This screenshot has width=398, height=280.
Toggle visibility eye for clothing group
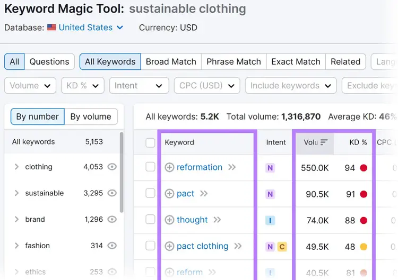pos(112,167)
